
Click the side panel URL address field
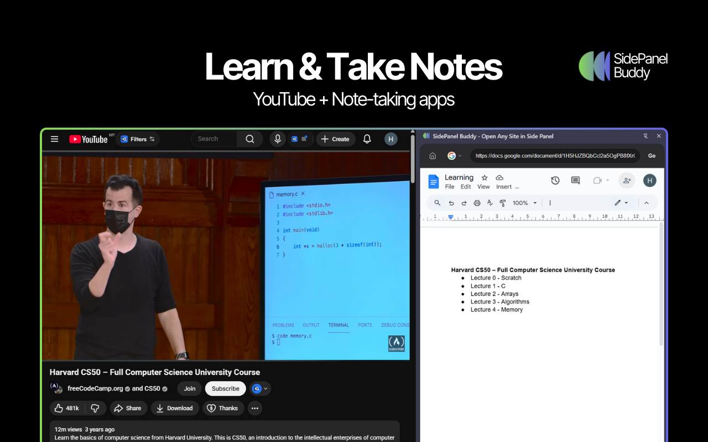point(555,156)
